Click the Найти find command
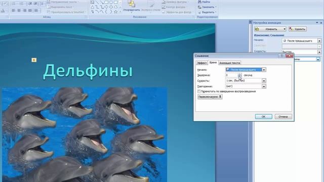This screenshot has height=182, width=324. (x=204, y=2)
